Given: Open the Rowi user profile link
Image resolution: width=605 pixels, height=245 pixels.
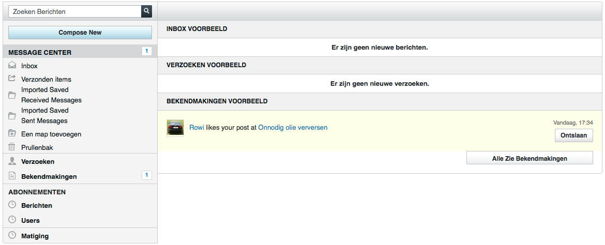Looking at the screenshot, I should tap(196, 127).
